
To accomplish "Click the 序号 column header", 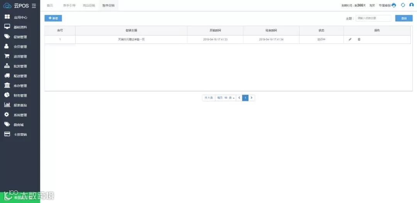I will [60, 30].
